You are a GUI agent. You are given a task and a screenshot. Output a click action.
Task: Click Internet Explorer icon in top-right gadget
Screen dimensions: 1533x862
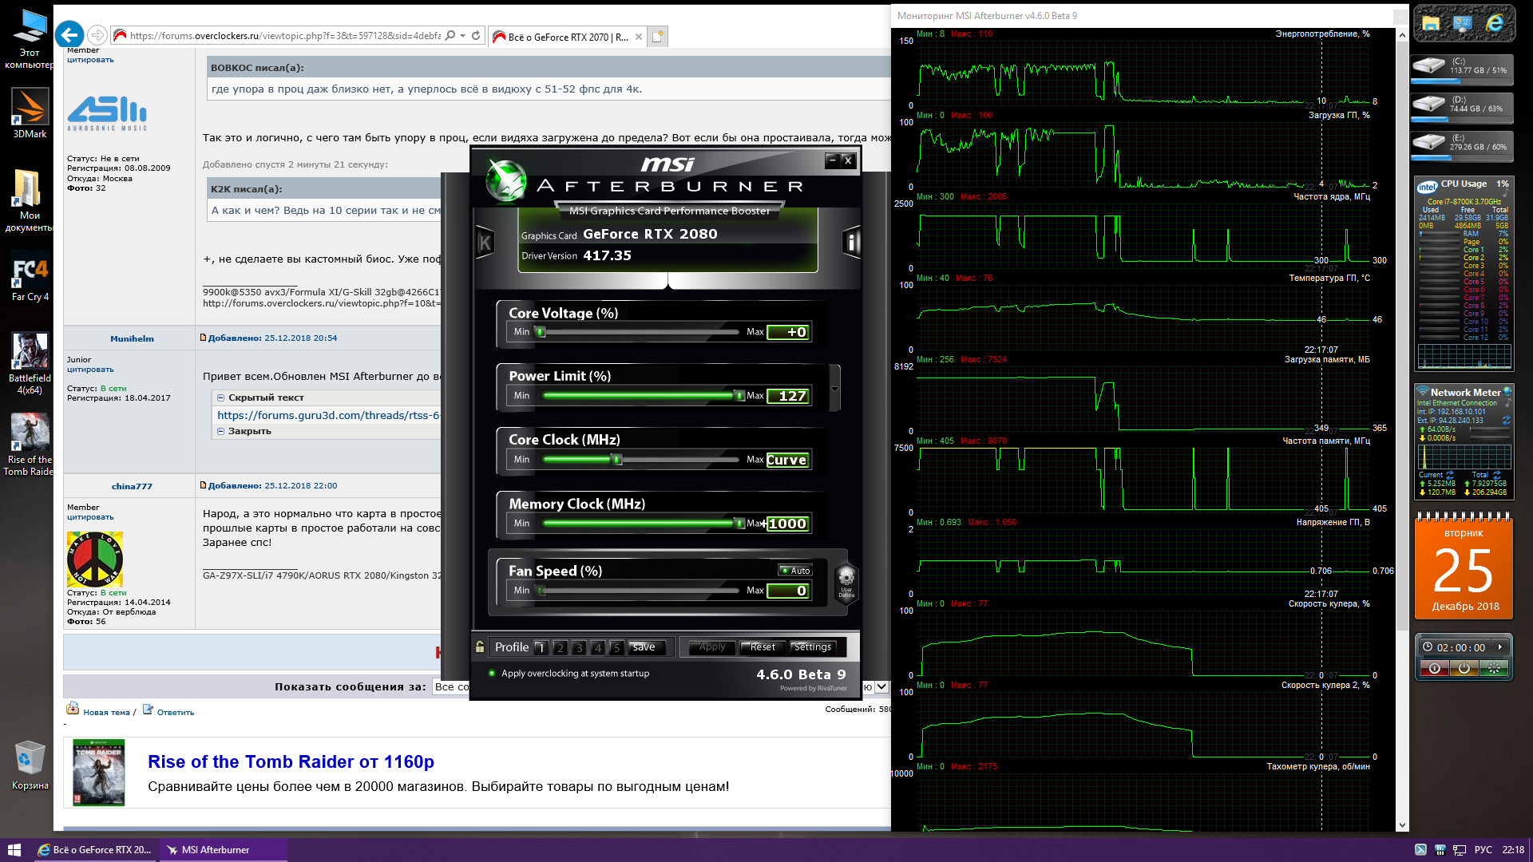pos(1494,24)
